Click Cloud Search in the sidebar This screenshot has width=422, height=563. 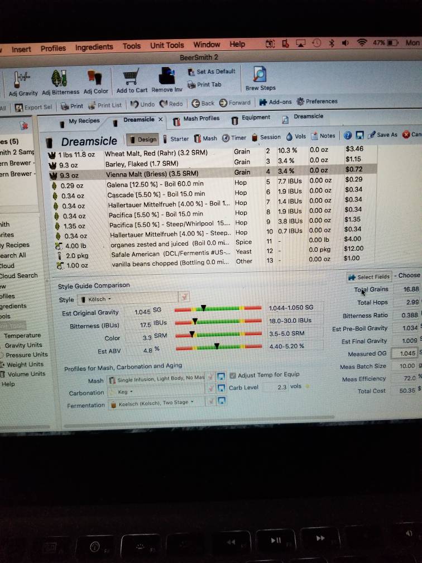[18, 276]
